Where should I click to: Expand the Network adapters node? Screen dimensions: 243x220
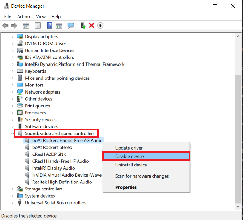(x=13, y=92)
